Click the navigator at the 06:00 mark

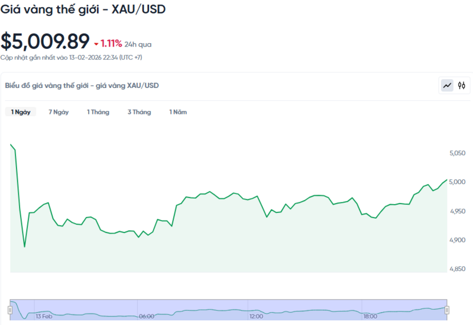coord(146,316)
